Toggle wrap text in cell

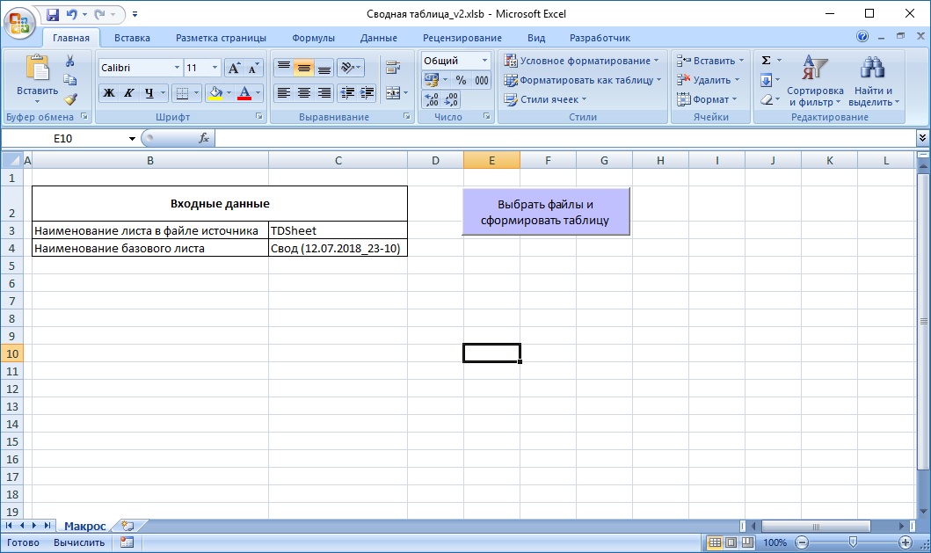(x=392, y=67)
